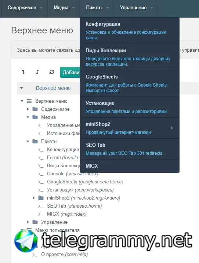Select Установщик in the Пакеты dropdown
Image resolution: width=199 pixels, height=263 pixels.
click(x=130, y=107)
